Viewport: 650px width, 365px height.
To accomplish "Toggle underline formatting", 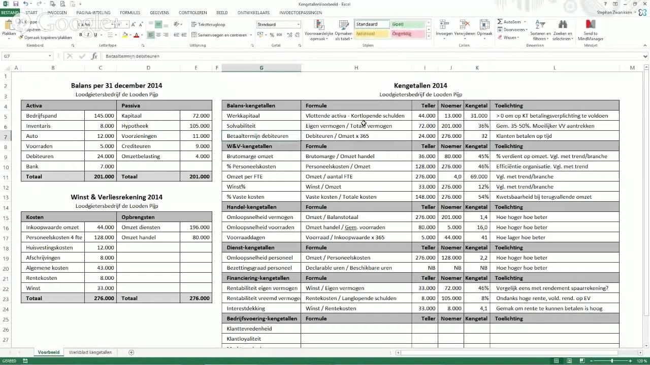I will point(95,35).
